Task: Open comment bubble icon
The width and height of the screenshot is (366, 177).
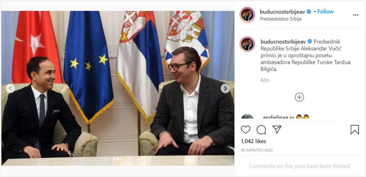Action: click(261, 130)
